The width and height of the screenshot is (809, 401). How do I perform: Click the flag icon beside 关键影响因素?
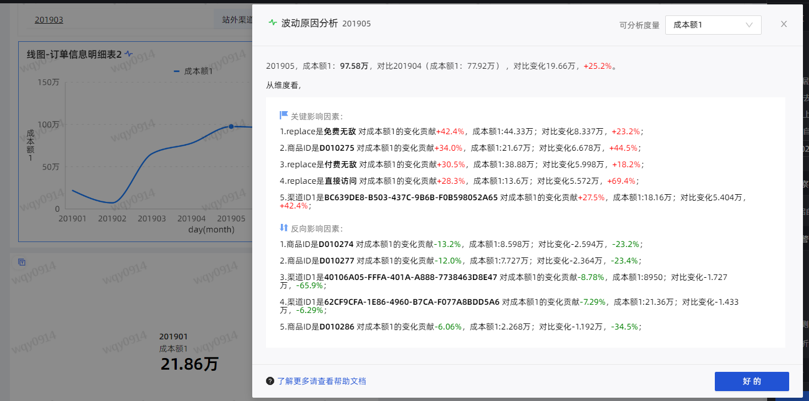284,116
